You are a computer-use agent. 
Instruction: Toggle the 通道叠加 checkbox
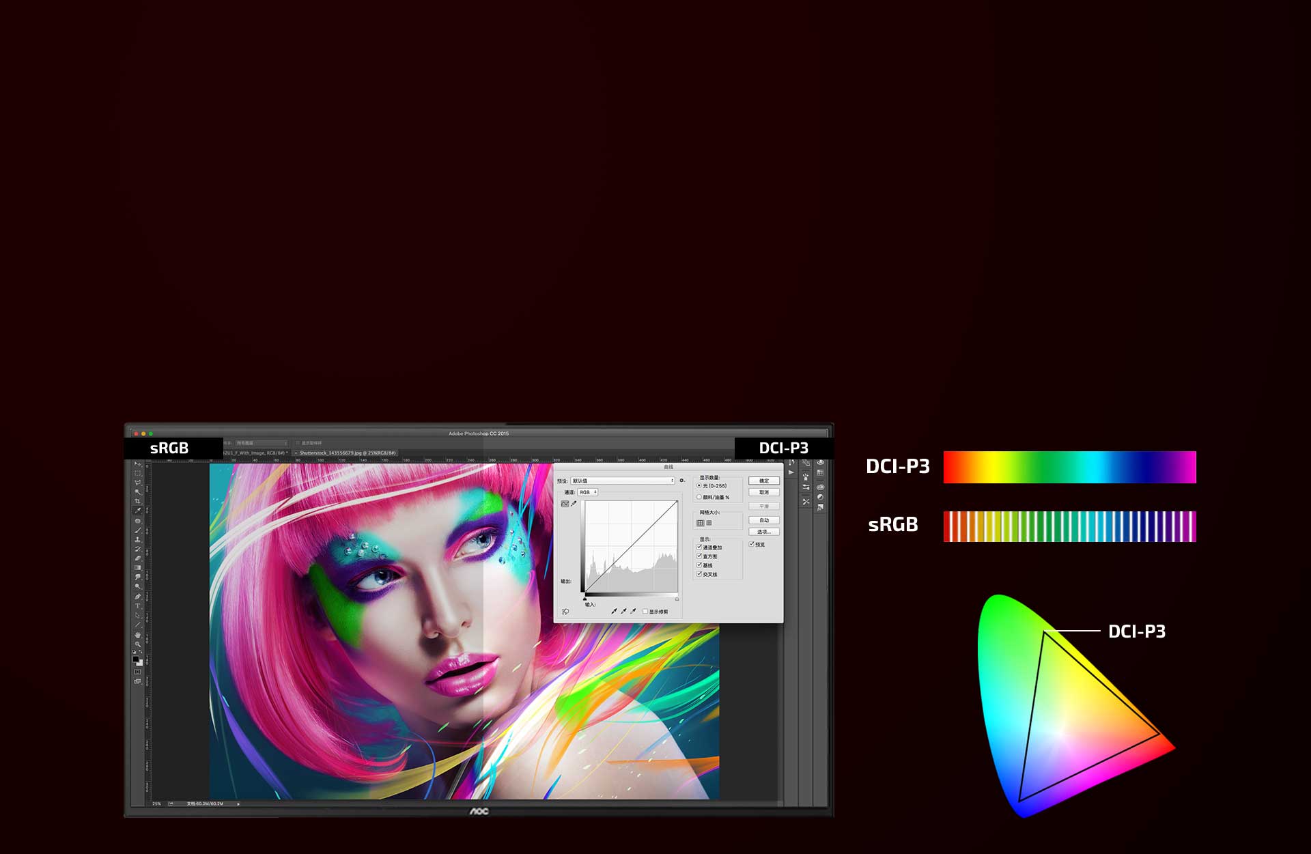699,547
